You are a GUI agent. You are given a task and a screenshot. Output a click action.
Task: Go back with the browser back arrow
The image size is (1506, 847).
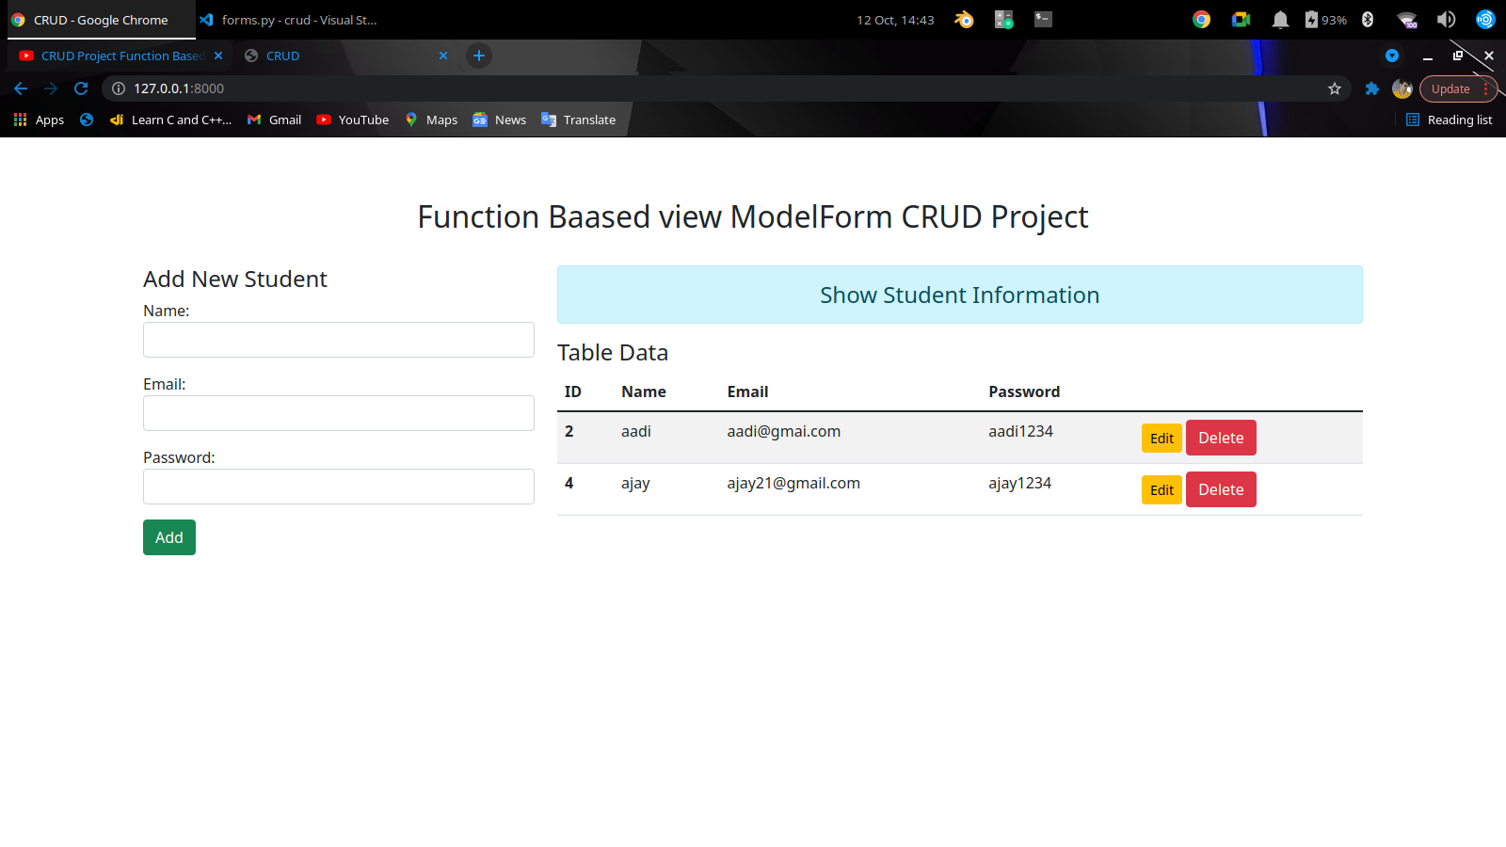21,88
